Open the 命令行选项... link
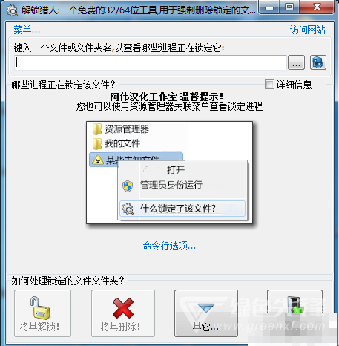 point(169,246)
